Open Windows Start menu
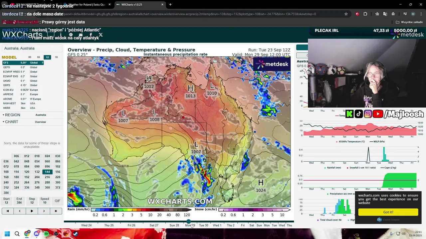 tap(7, 234)
